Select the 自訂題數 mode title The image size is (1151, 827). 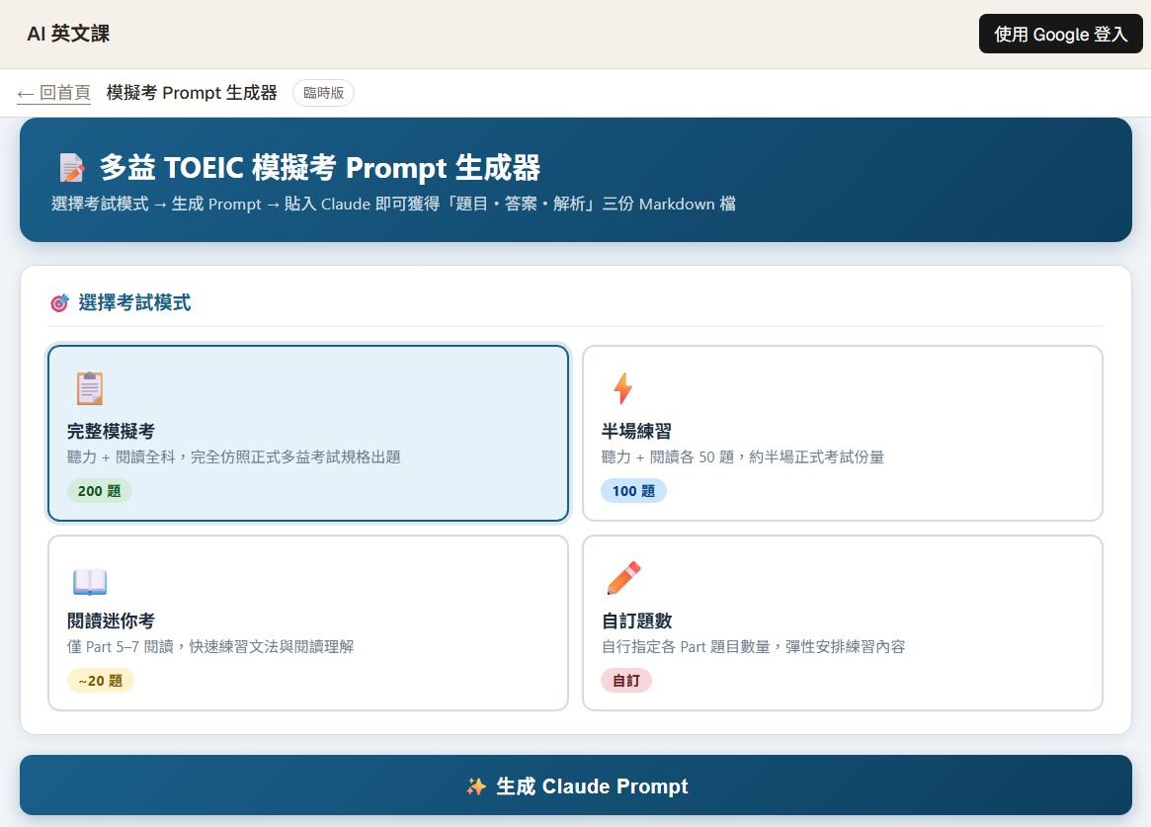[636, 620]
